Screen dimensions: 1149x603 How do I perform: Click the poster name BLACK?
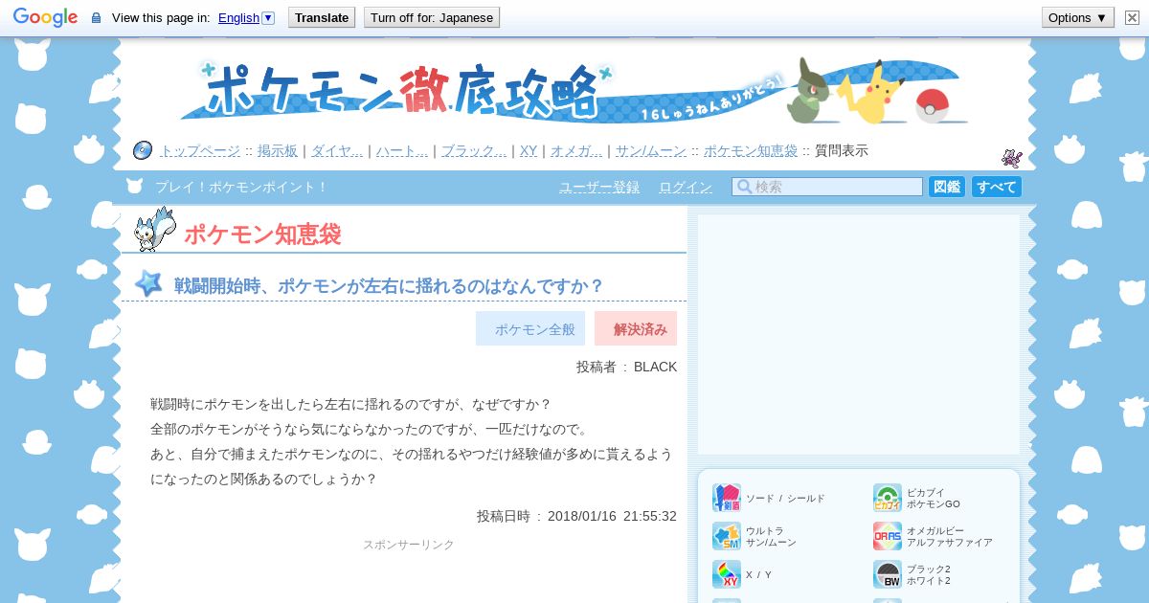[x=655, y=367]
